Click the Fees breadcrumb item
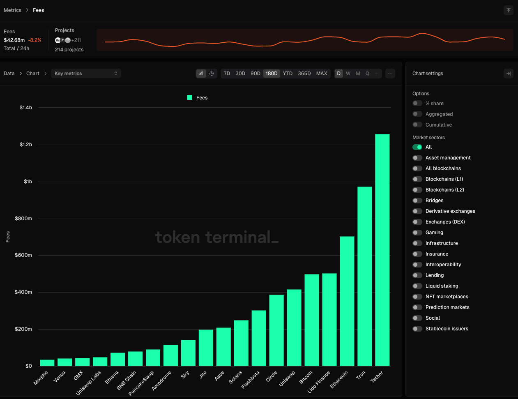518x399 pixels. (39, 10)
